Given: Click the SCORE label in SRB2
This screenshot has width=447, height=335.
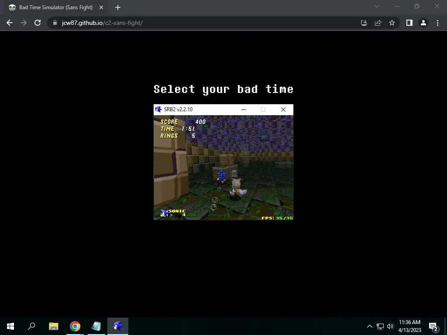Looking at the screenshot, I should point(169,122).
